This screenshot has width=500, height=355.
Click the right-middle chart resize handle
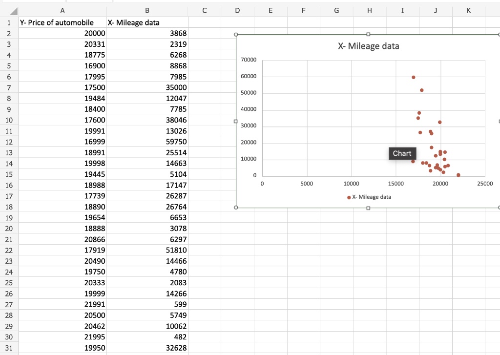(x=499, y=121)
